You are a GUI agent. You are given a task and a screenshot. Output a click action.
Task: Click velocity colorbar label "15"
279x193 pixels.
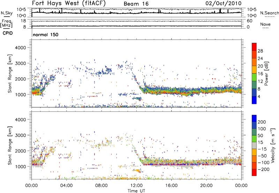tap(261, 142)
